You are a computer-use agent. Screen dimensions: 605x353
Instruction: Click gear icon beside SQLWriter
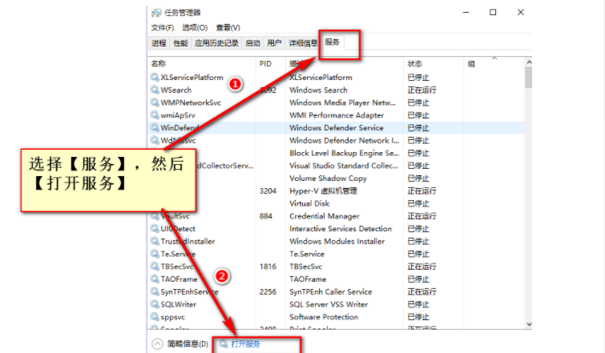tap(155, 304)
